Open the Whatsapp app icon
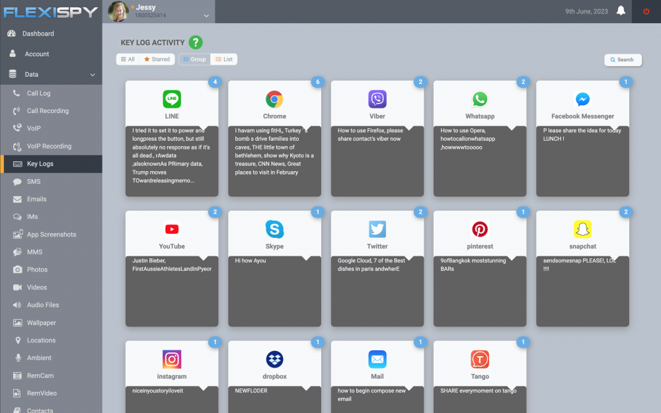This screenshot has height=413, width=661. click(x=480, y=99)
